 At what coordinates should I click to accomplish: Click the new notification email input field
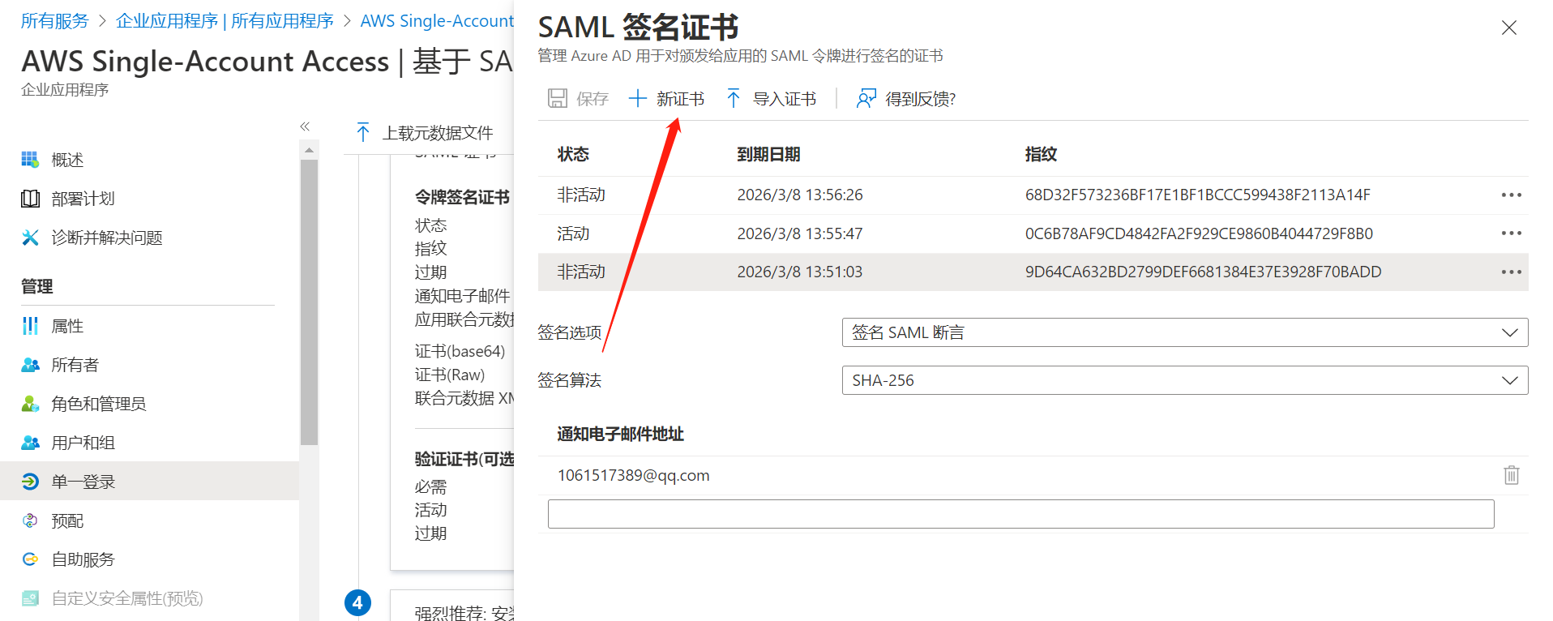[1020, 514]
